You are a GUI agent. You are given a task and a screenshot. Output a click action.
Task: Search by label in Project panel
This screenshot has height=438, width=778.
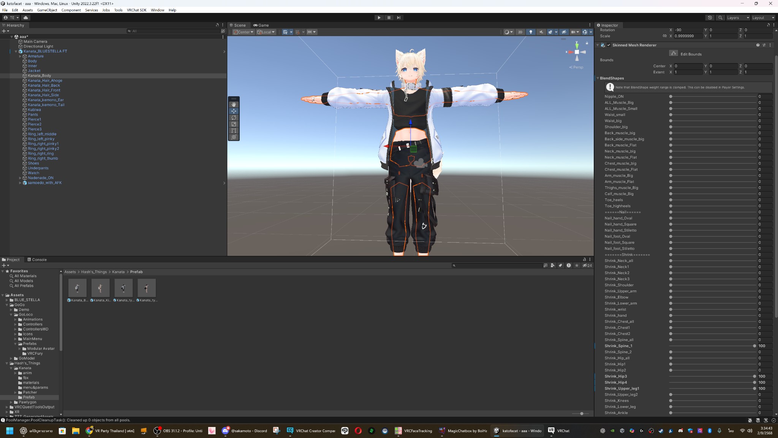pos(560,265)
